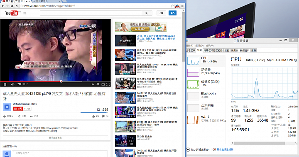Pause the YouTube video

coord(5,85)
